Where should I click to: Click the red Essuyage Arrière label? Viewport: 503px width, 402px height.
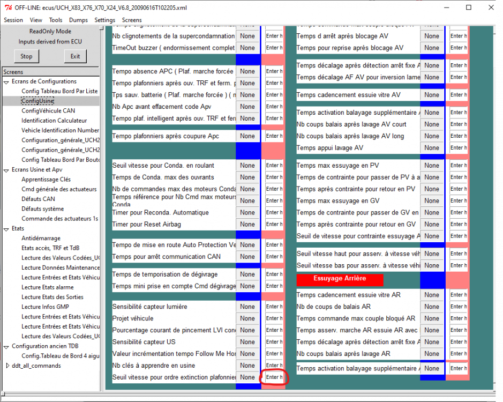point(340,279)
